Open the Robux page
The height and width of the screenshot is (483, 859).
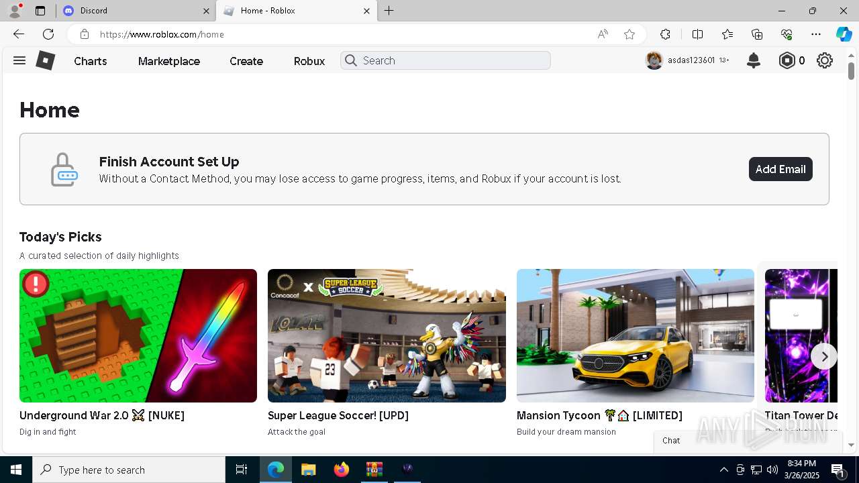coord(309,61)
